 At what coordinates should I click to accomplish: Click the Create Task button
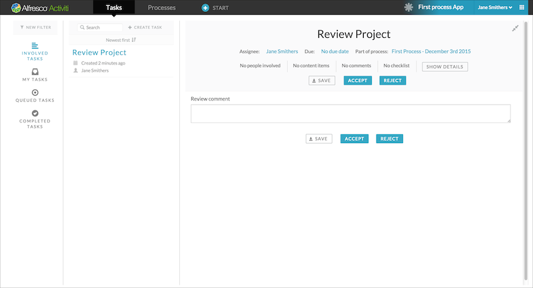tap(147, 27)
